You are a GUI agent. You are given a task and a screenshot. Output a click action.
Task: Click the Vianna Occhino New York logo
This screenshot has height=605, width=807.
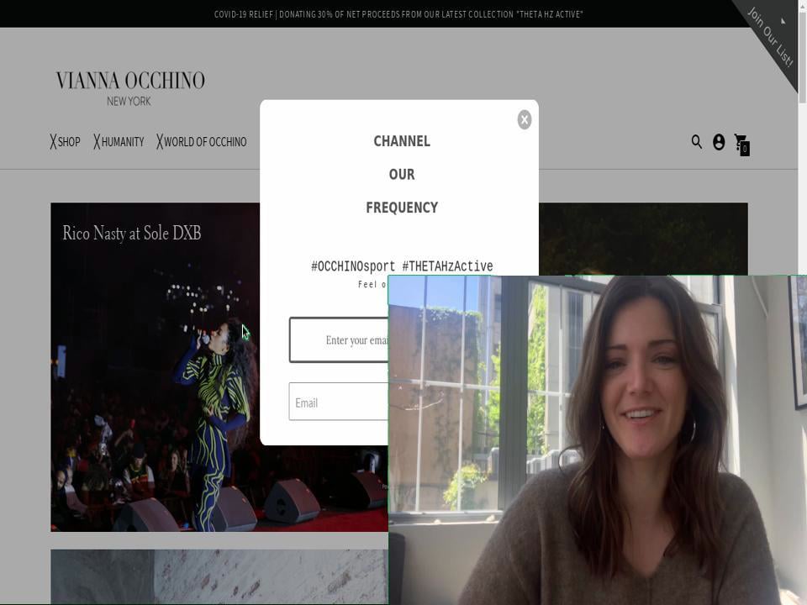pos(130,88)
